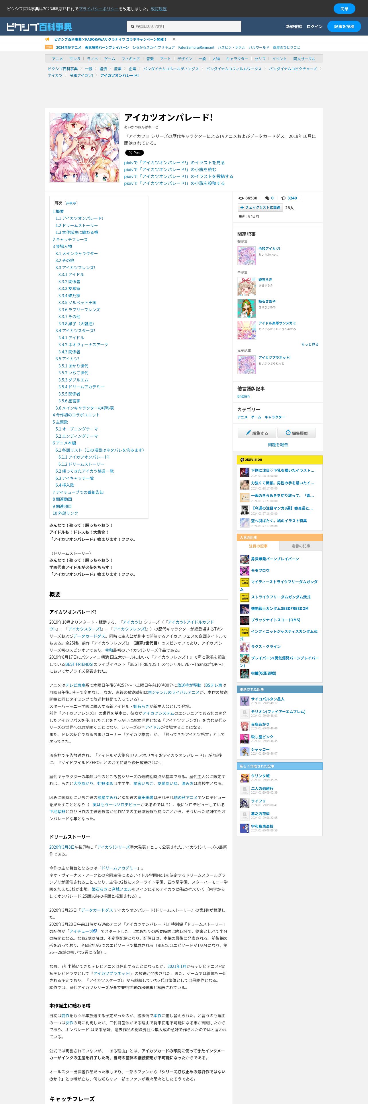Click breadcrumb 令和アイカツ!
Screen dimensions: 368x1104
click(x=81, y=75)
